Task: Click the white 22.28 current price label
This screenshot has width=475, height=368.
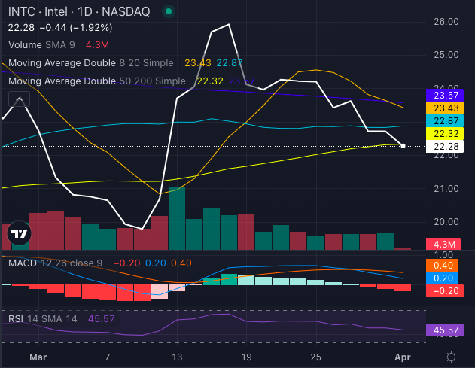Action: click(x=449, y=146)
